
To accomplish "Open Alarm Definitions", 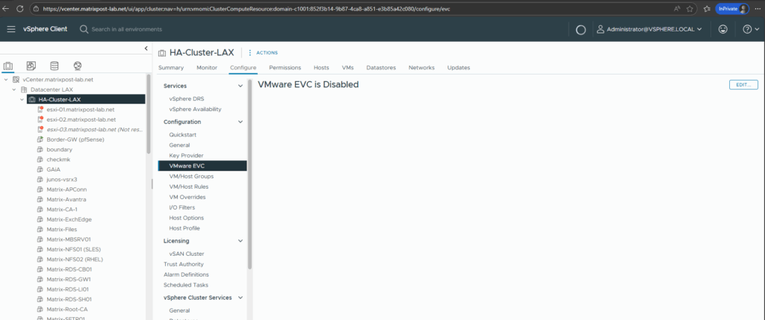I will pyautogui.click(x=186, y=274).
